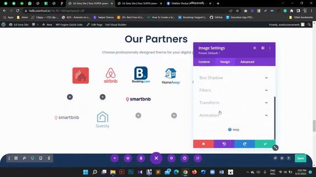Open the Divi layers icon near Save
The width and height of the screenshot is (316, 177).
coord(282,158)
